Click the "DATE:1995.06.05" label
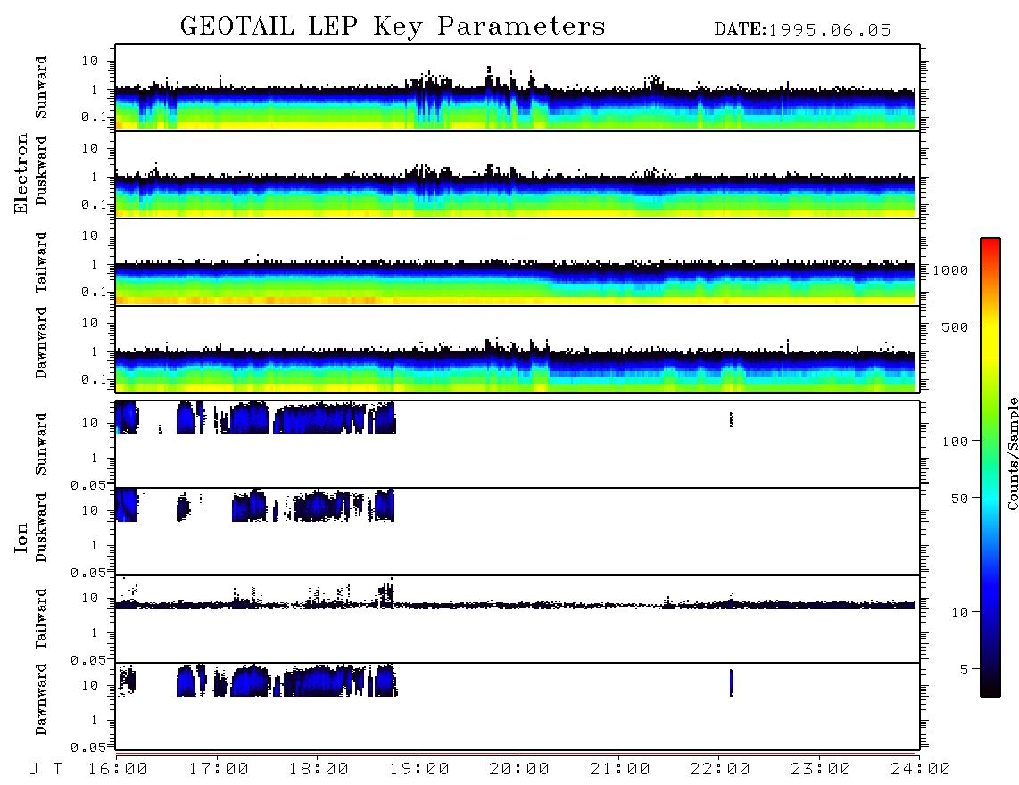This screenshot has height=785, width=1019. point(802,30)
